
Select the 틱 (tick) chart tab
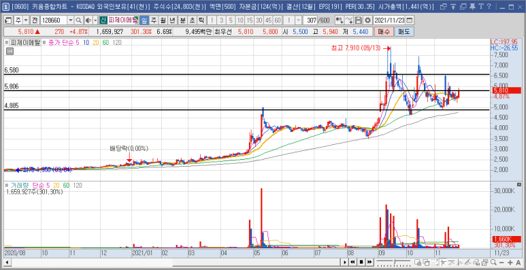[x=201, y=20]
